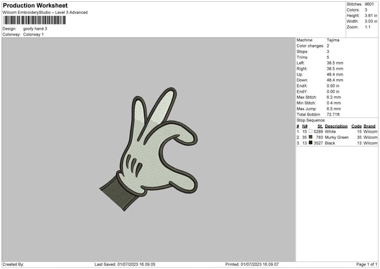The width and height of the screenshot is (380, 269).
Task: Click 'Wilcom EmbroideryStudio – Level 3 Advanced' text
Action: click(45, 13)
